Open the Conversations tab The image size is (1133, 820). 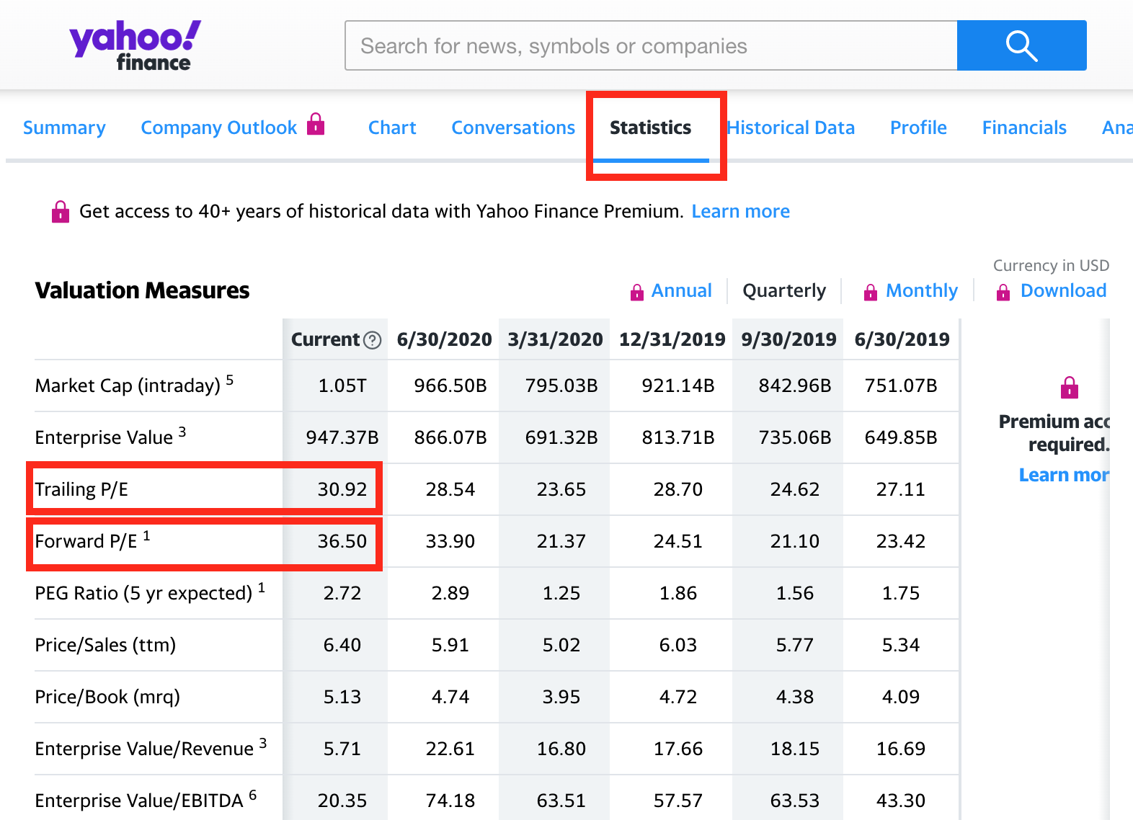pyautogui.click(x=513, y=128)
